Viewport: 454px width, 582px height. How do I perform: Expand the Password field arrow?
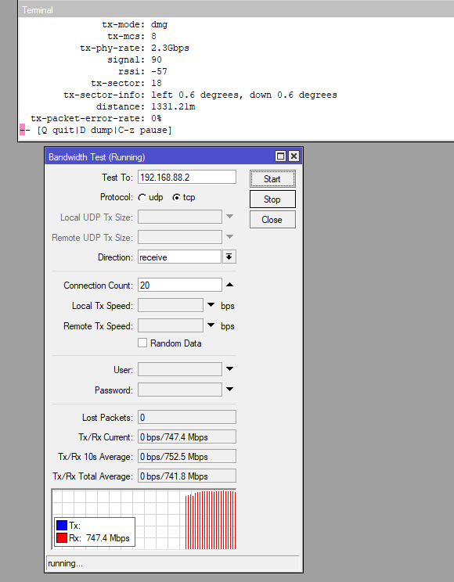[x=229, y=390]
